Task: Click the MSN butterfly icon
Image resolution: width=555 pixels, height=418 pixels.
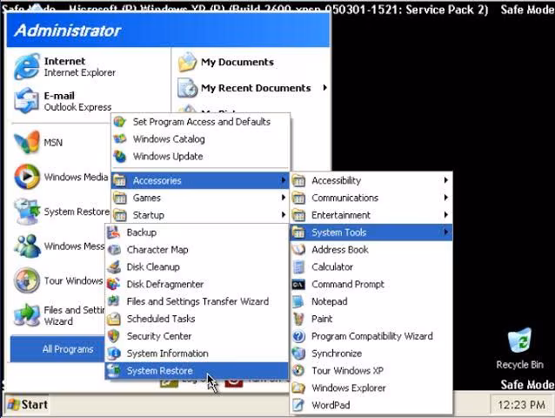Action: click(x=27, y=143)
